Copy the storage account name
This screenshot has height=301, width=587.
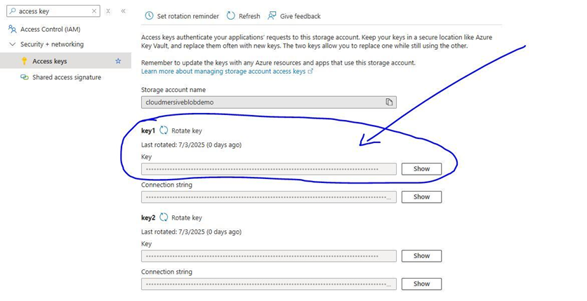(389, 102)
